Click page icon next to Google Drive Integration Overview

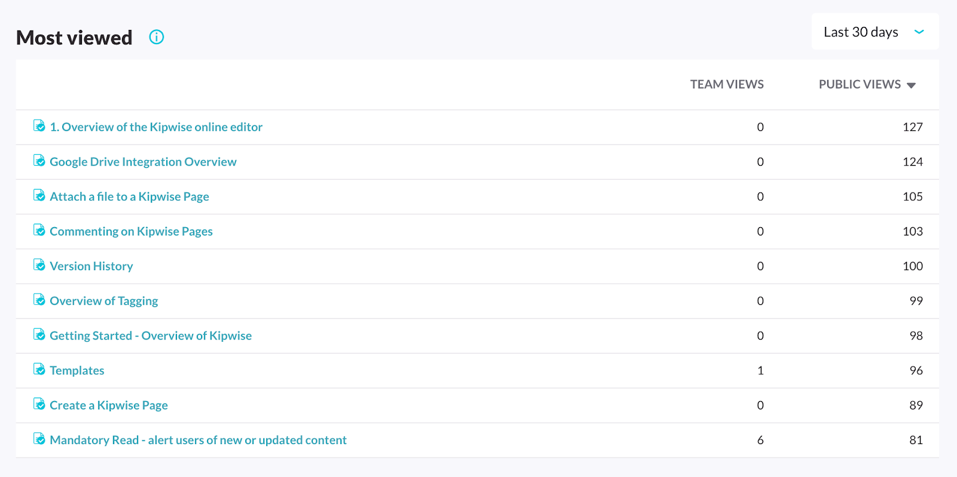39,161
